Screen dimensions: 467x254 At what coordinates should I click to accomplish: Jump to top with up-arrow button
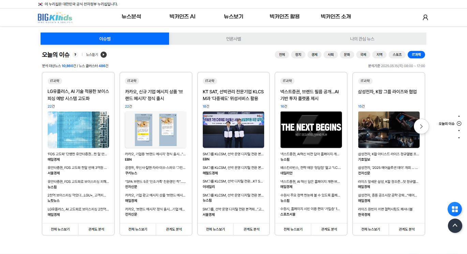(455, 226)
